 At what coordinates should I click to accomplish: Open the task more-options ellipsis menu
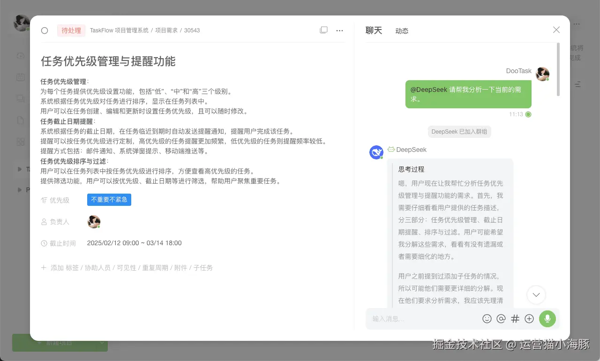click(340, 30)
